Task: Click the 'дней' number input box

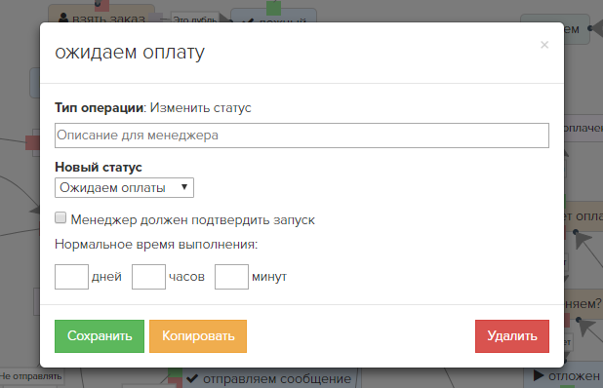Action: pos(71,277)
